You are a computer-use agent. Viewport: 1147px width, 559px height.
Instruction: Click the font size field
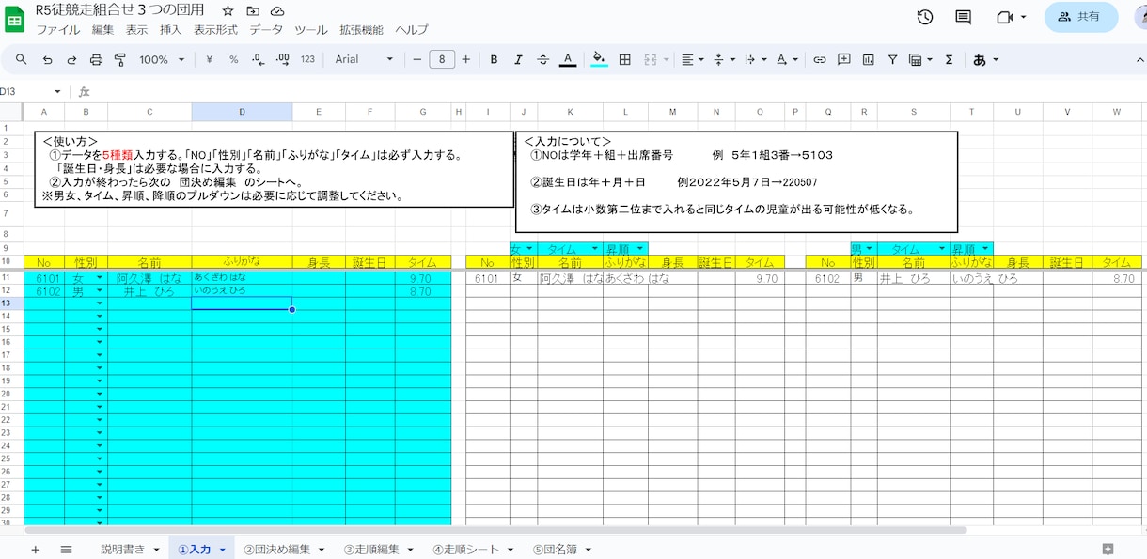pyautogui.click(x=442, y=59)
